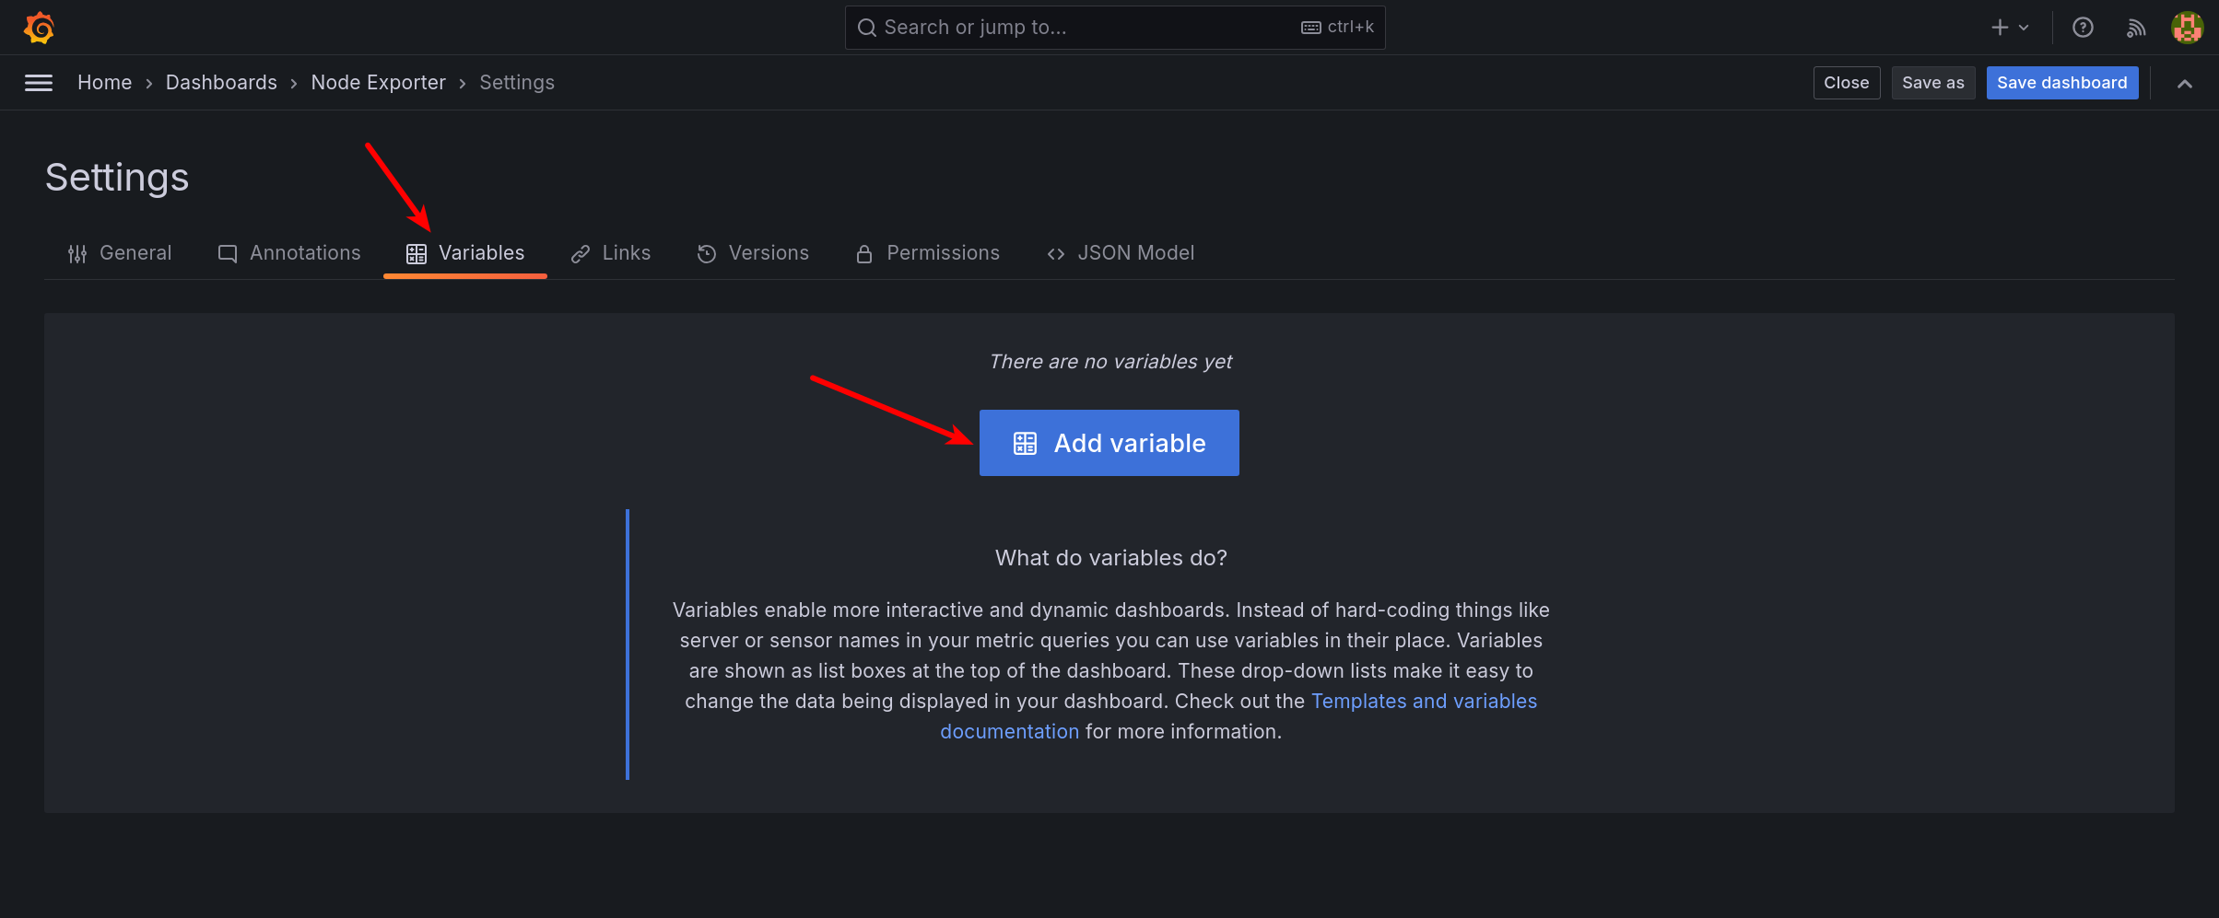This screenshot has height=918, width=2219.
Task: Focus the Search or jump to field
Action: (1115, 28)
